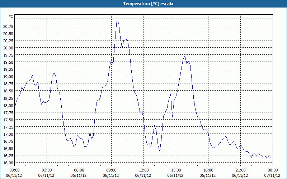Viewport: 287px width, 179px height.
Task: Select the 07/11/12 date label
Action: coord(272,175)
